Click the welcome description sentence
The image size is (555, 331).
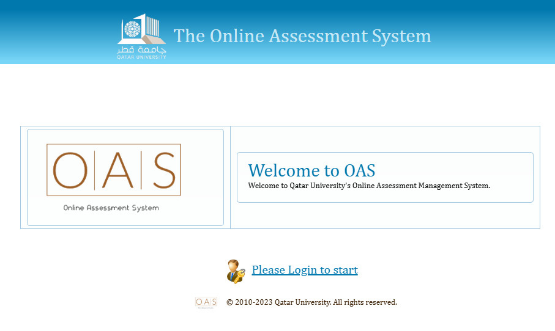[369, 186]
